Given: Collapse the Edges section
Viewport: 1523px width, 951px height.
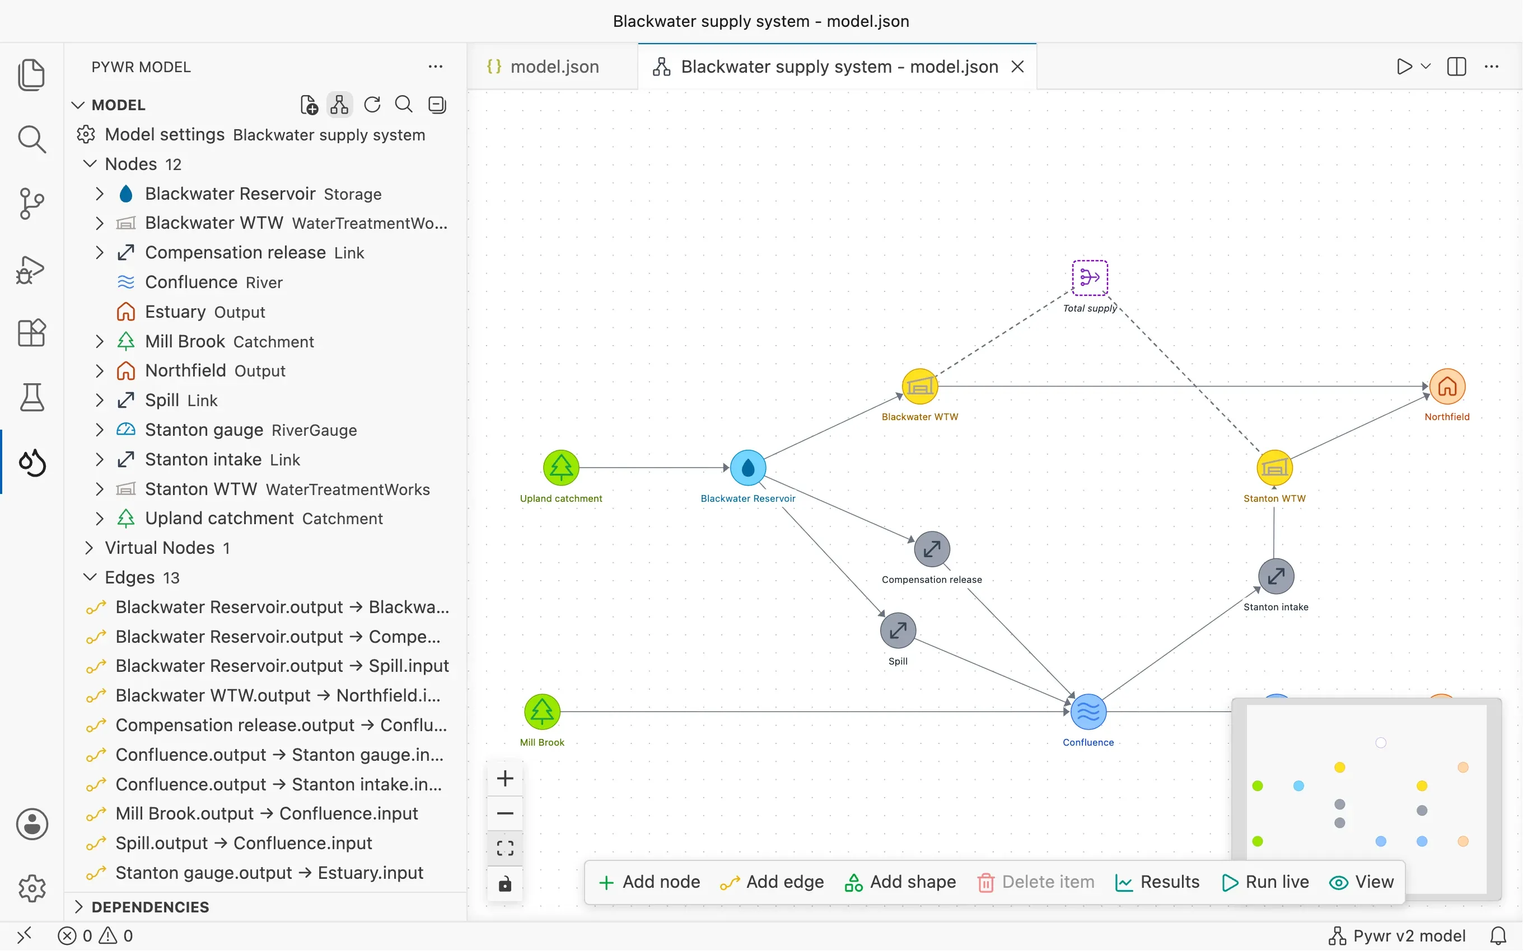Looking at the screenshot, I should [x=90, y=577].
